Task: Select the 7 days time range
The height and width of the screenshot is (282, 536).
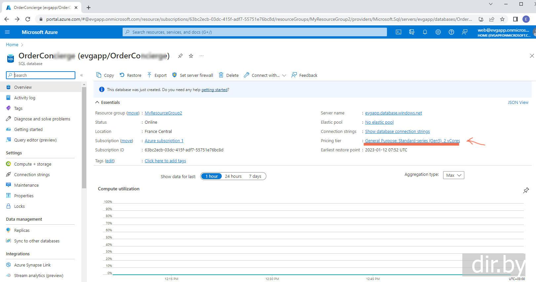Action: tap(255, 176)
